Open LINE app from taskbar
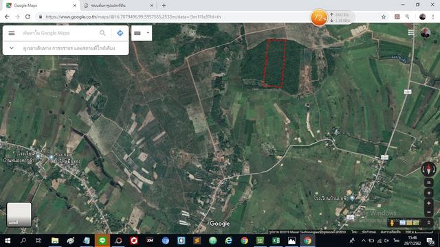 [x=102, y=241]
